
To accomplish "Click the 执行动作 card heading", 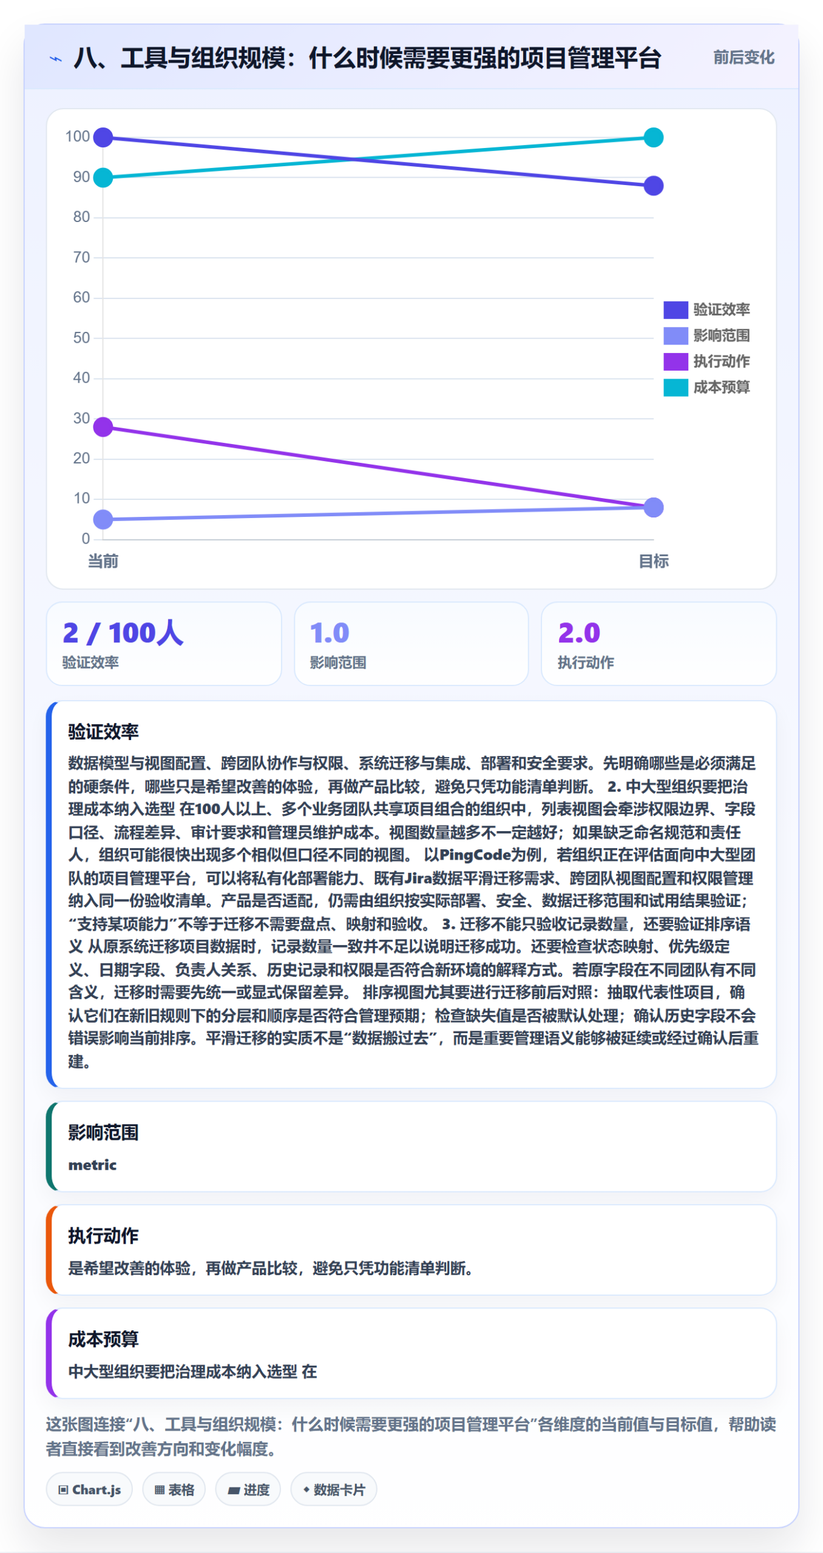I will point(103,1236).
